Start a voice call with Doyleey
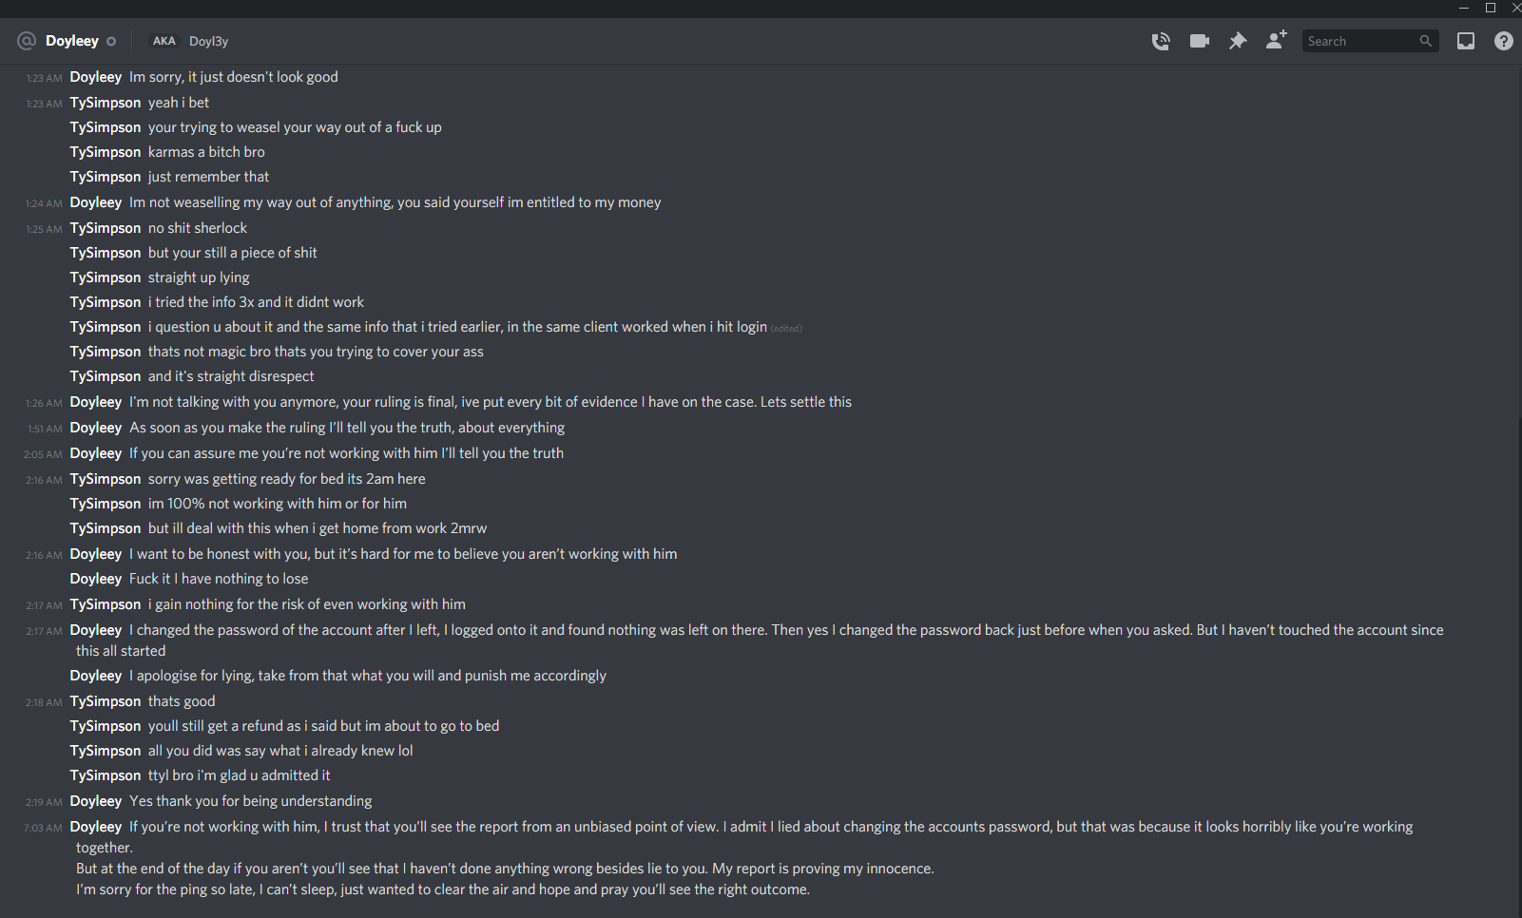 tap(1161, 41)
